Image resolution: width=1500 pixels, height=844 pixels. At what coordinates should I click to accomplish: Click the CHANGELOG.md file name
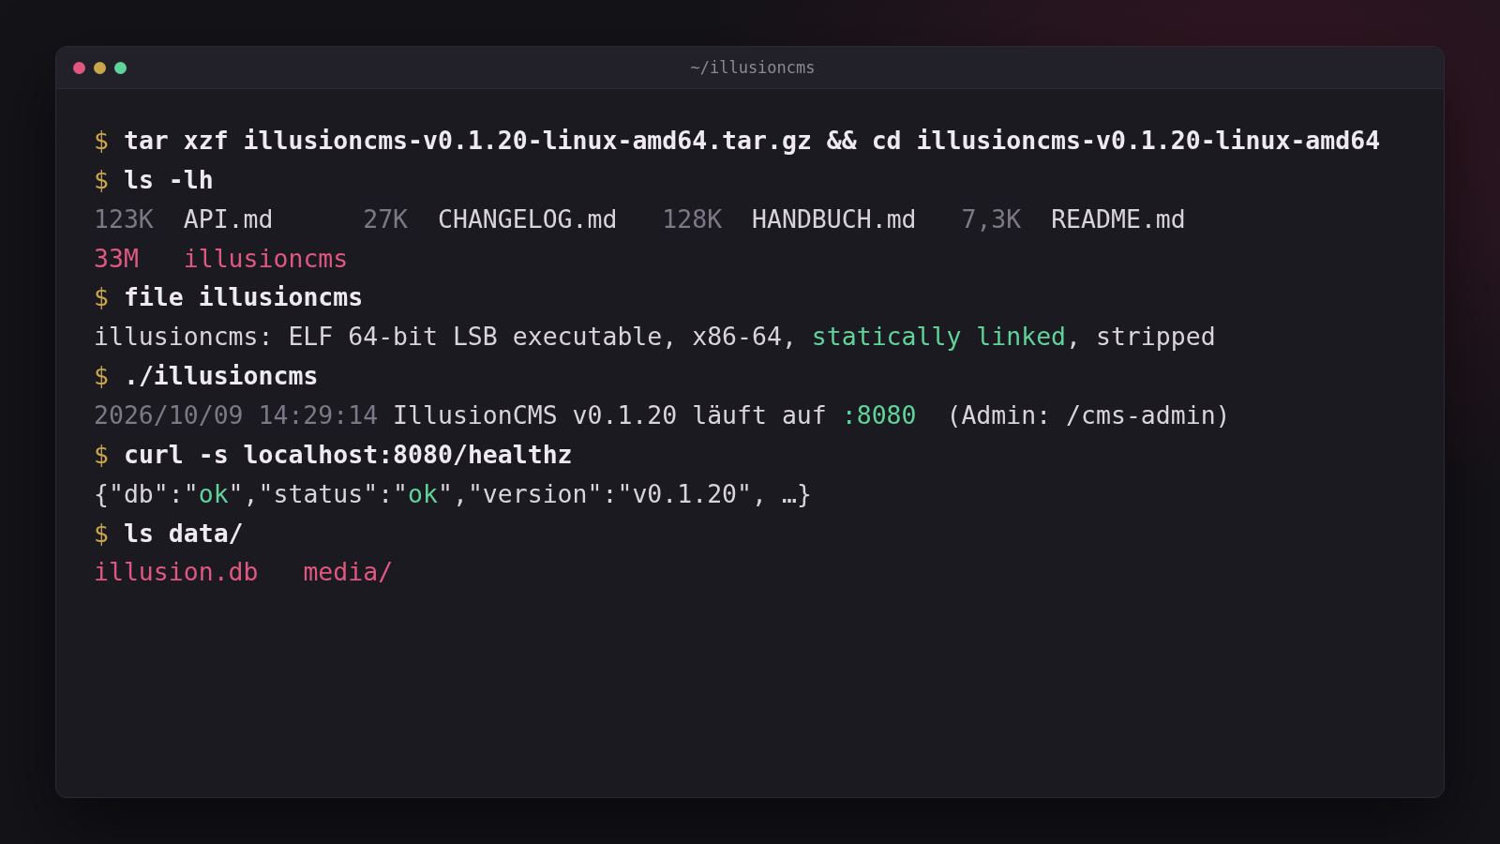(x=527, y=219)
